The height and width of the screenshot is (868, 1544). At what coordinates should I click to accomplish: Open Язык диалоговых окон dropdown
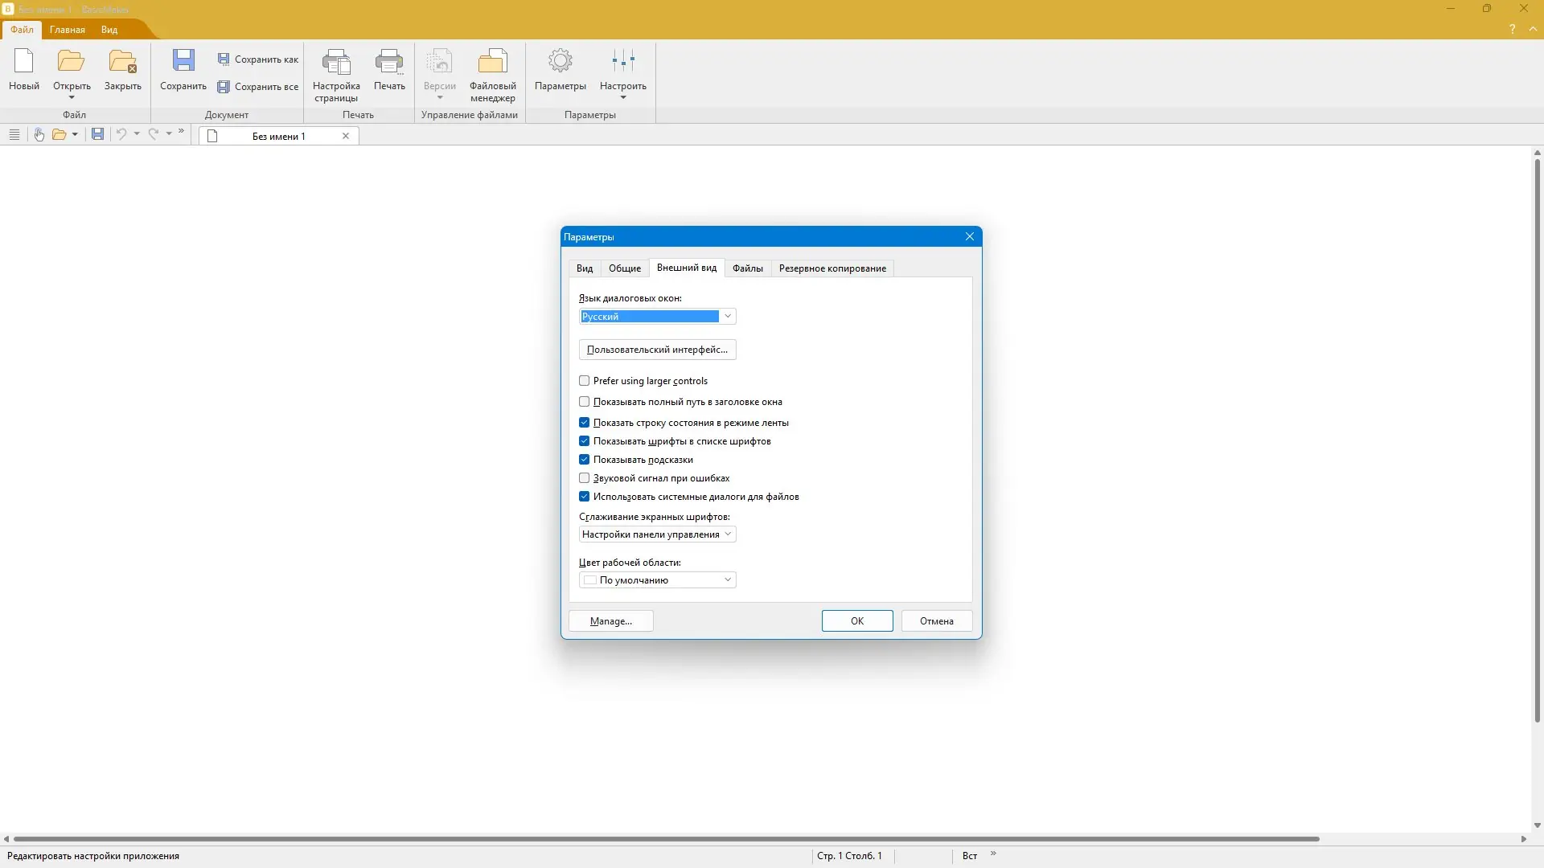point(727,317)
